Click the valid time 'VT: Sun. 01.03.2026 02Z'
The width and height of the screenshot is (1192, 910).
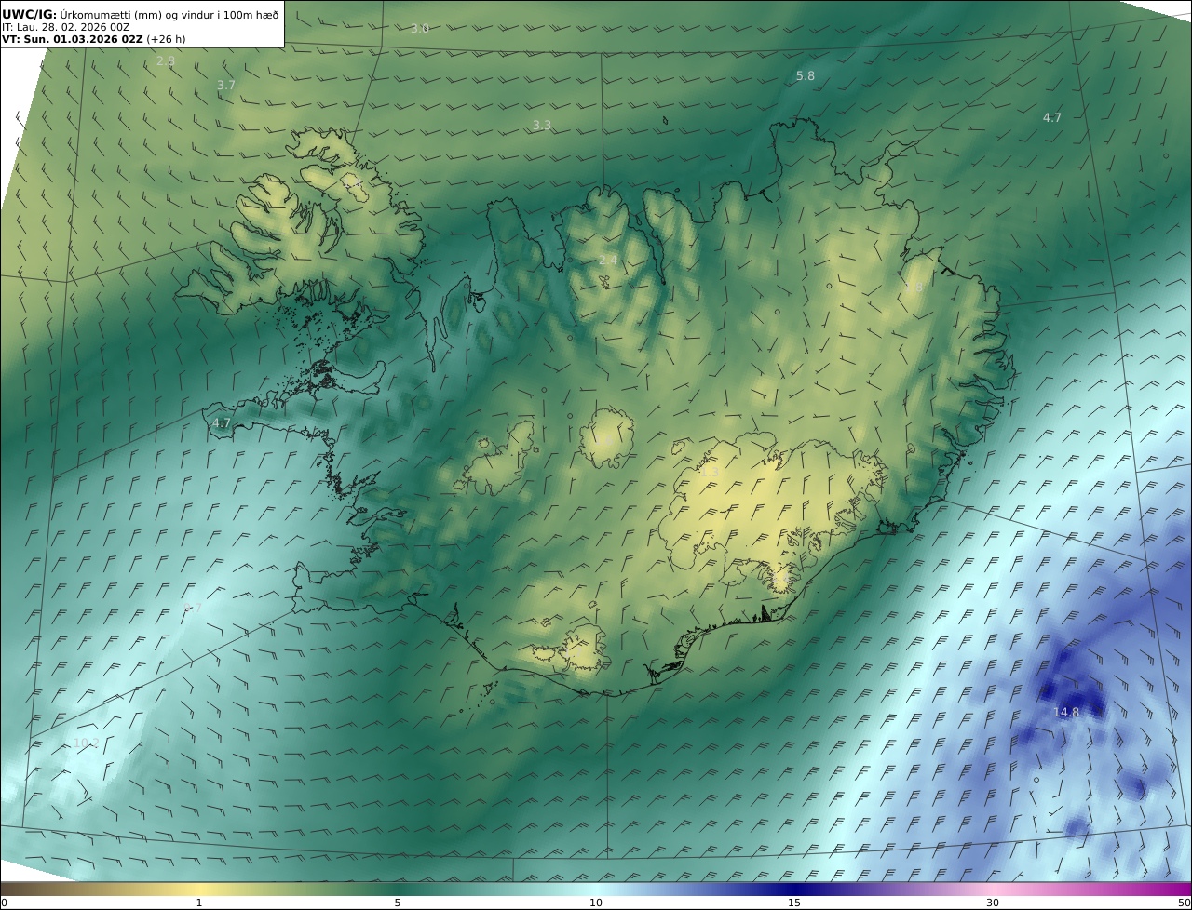[x=72, y=40]
